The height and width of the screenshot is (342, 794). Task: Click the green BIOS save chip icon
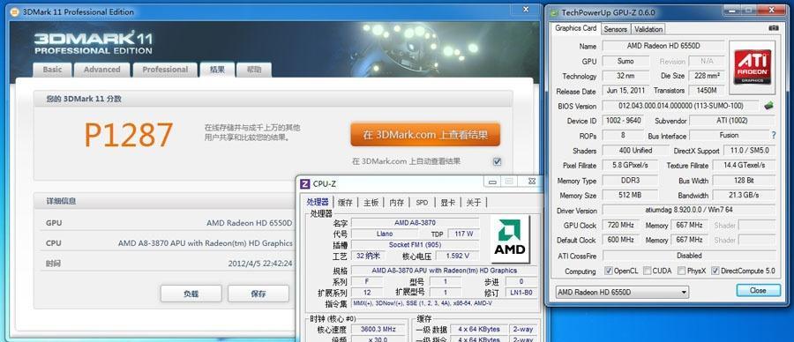768,106
